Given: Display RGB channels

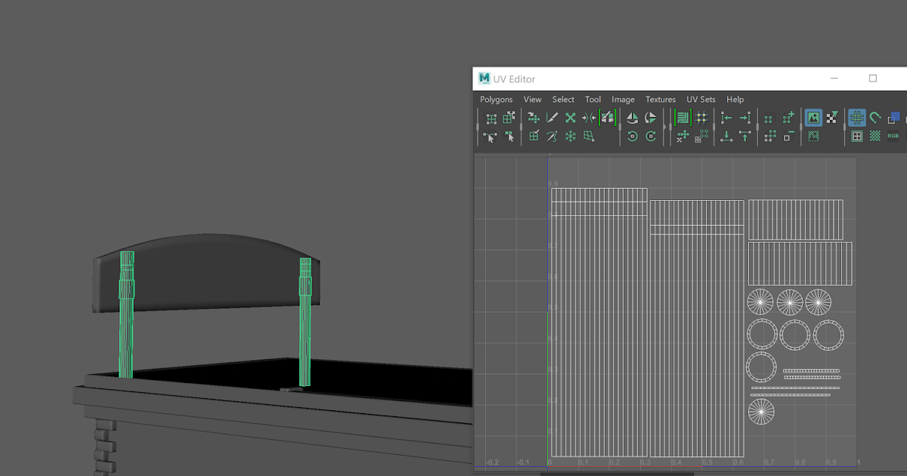Looking at the screenshot, I should [893, 136].
